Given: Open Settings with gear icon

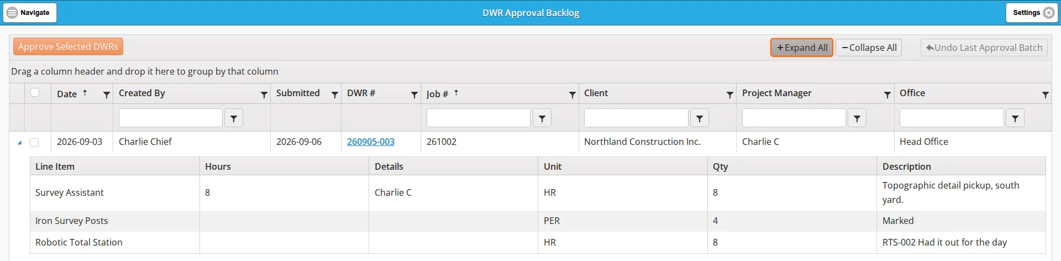Looking at the screenshot, I should 1032,12.
